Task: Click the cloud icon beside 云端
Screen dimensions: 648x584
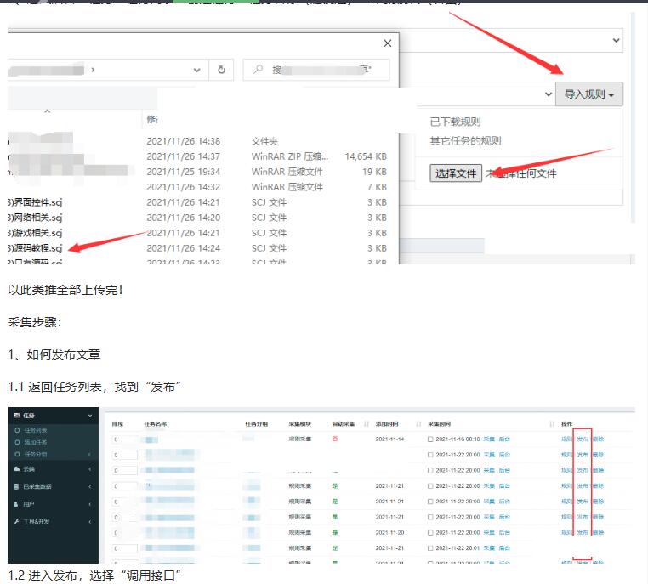Action: 16,468
